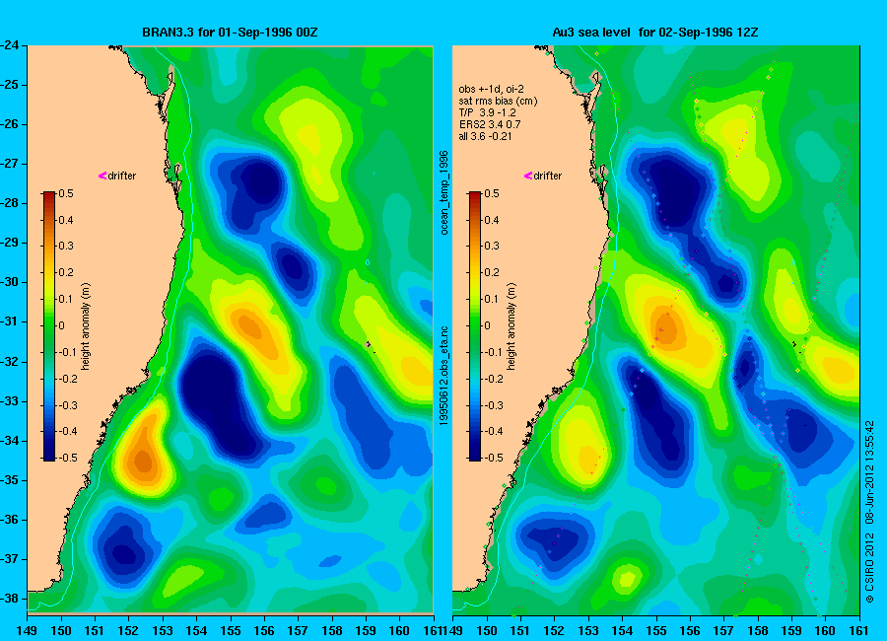Click the right color bar '0.5' tick label
Viewport: 887px width, 641px height.
pyautogui.click(x=492, y=193)
